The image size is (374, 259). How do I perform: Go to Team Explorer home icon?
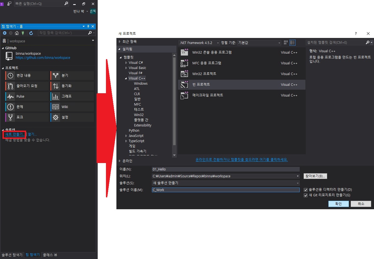(17, 33)
